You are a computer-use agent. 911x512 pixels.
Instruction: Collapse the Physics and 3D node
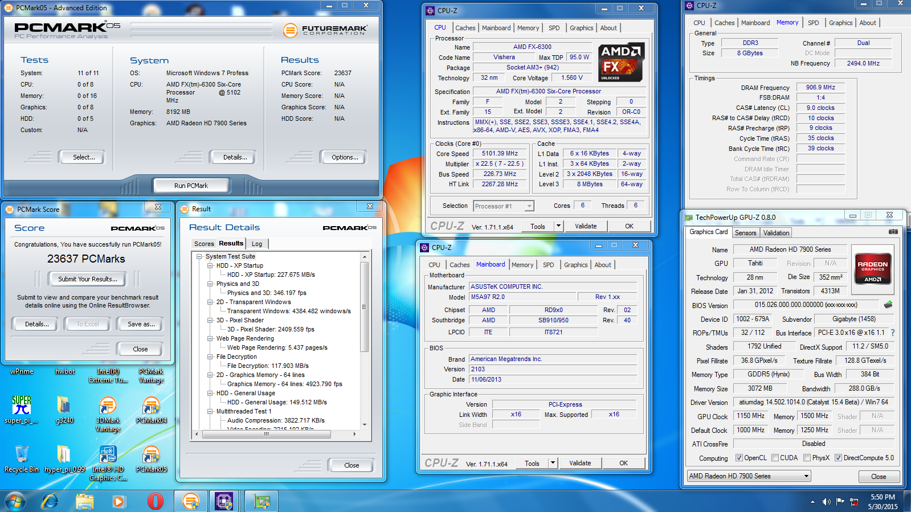pos(210,284)
